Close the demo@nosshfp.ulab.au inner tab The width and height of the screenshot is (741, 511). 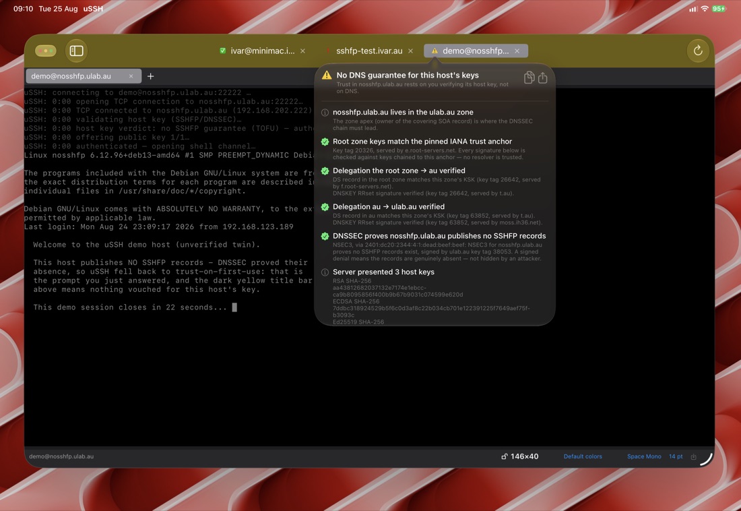pyautogui.click(x=131, y=76)
